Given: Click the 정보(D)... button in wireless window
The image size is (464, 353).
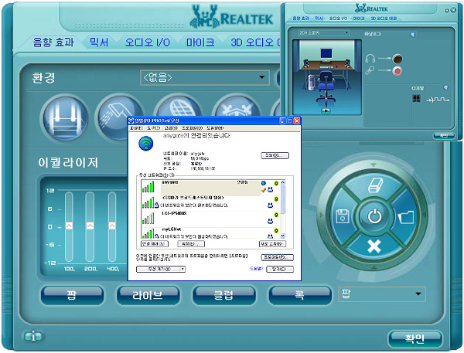Looking at the screenshot, I should (x=275, y=155).
